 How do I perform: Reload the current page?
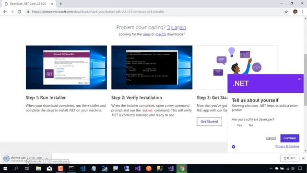(x=19, y=12)
